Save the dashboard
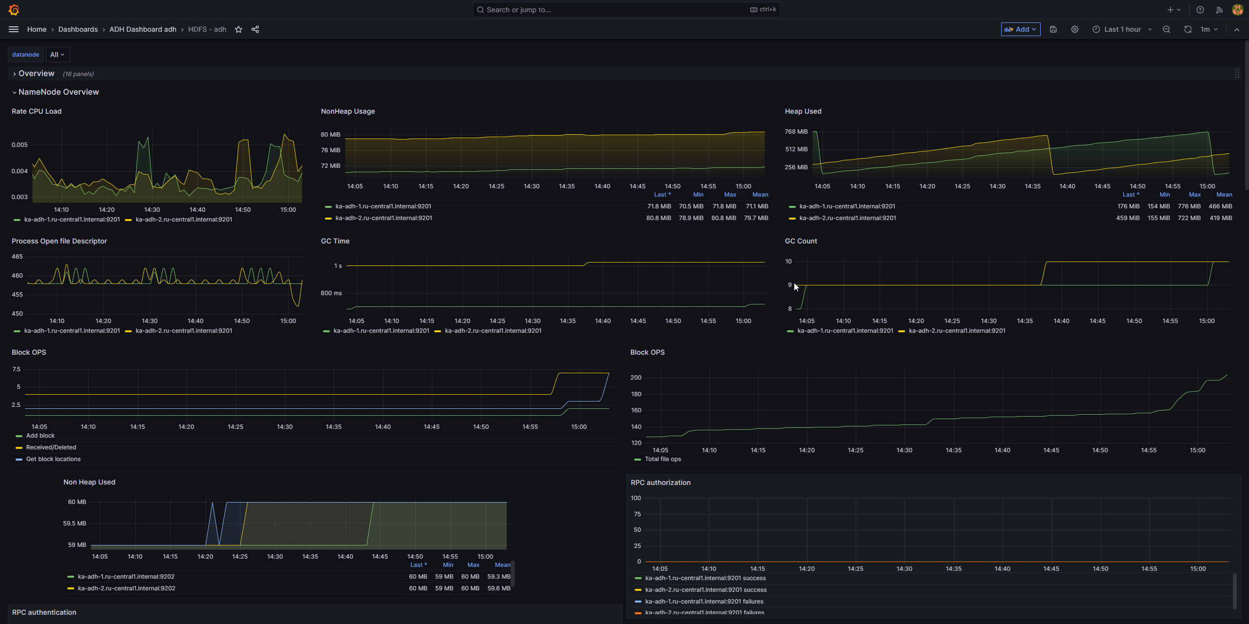Image resolution: width=1249 pixels, height=624 pixels. (1053, 29)
